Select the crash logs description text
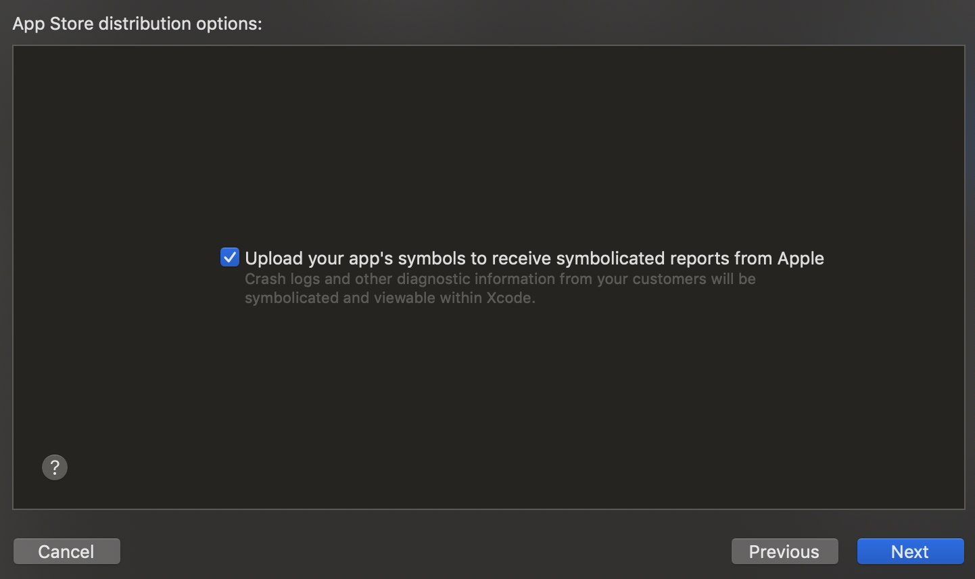 tap(500, 279)
